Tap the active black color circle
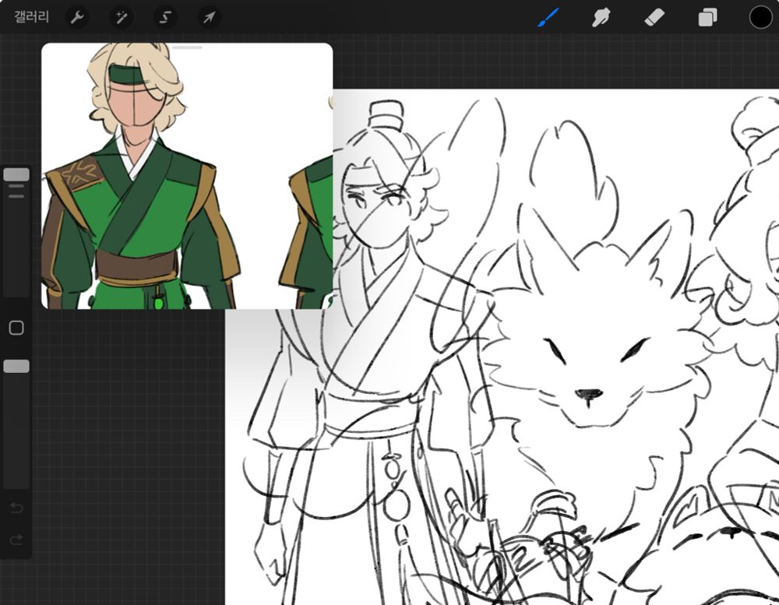 (x=760, y=17)
